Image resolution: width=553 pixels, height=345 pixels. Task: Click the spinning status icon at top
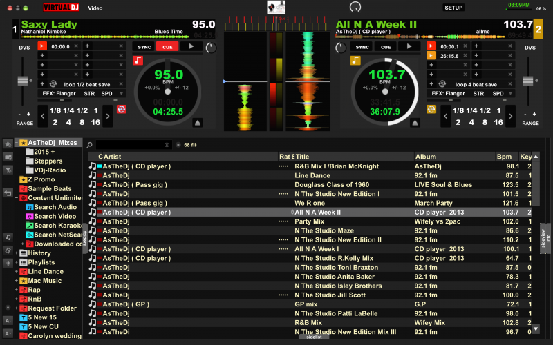click(355, 7)
